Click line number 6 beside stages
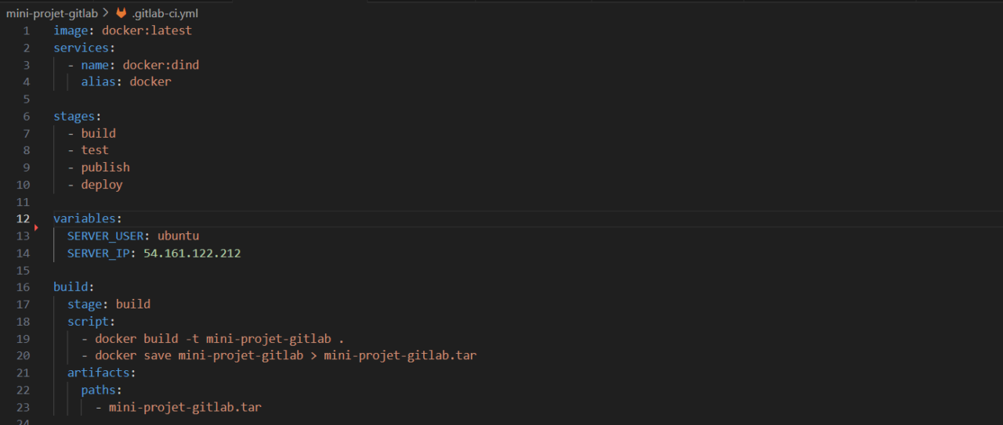Viewport: 1003px width, 425px height. point(26,116)
